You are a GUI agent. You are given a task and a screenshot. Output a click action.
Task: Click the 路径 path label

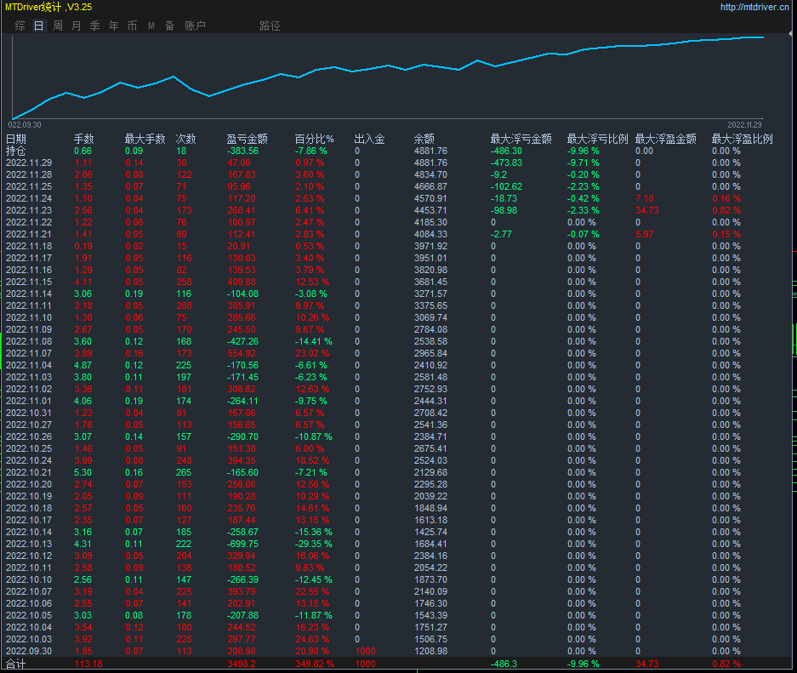coord(270,26)
